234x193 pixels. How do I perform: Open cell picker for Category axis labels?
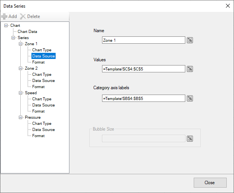coord(190,98)
